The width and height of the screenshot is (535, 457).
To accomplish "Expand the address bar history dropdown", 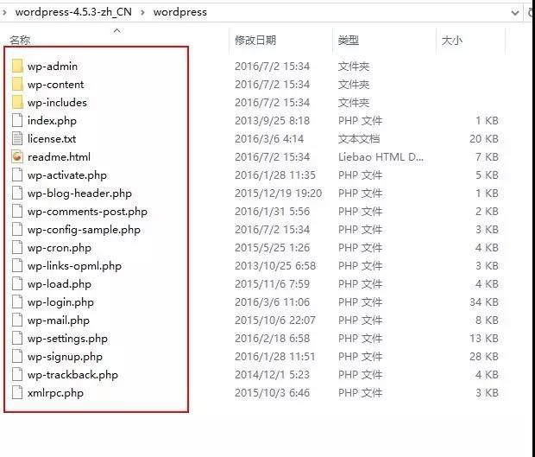I will click(x=515, y=13).
